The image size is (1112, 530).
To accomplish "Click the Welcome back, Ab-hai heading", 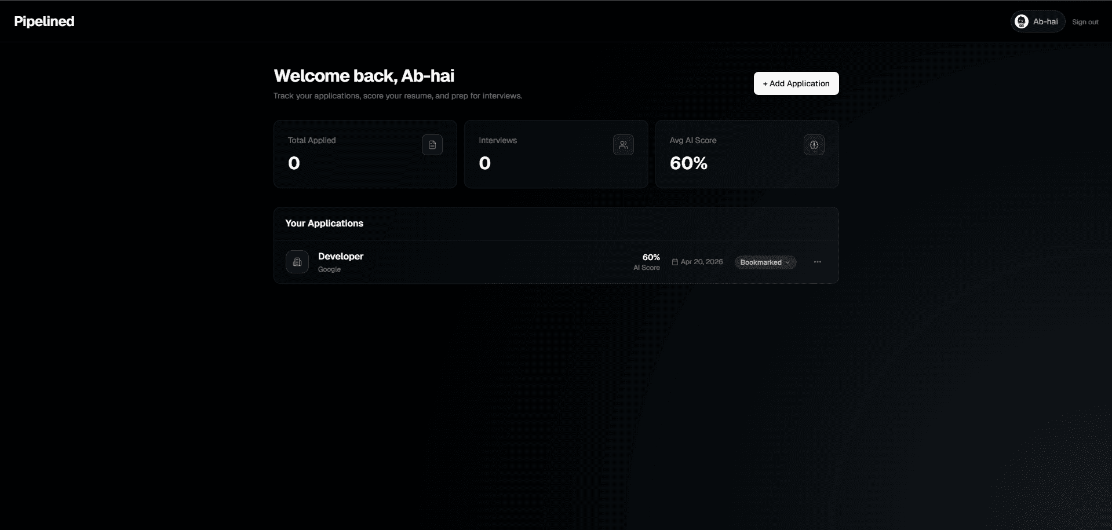I will pos(364,76).
